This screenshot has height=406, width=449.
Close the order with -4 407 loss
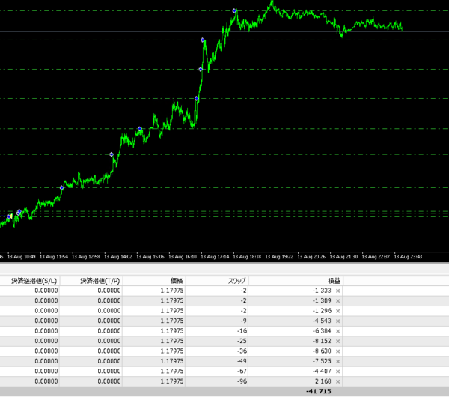pos(338,371)
